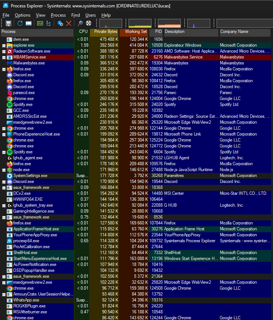Click the Refresh Now toolbar icon

[x=20, y=23]
